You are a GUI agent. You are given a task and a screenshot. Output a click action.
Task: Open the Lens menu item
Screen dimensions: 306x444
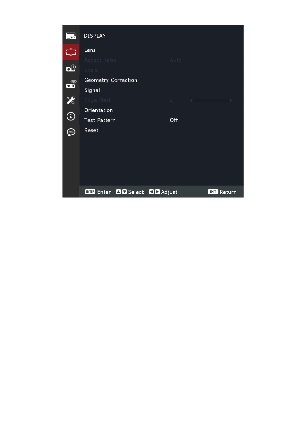click(x=90, y=50)
